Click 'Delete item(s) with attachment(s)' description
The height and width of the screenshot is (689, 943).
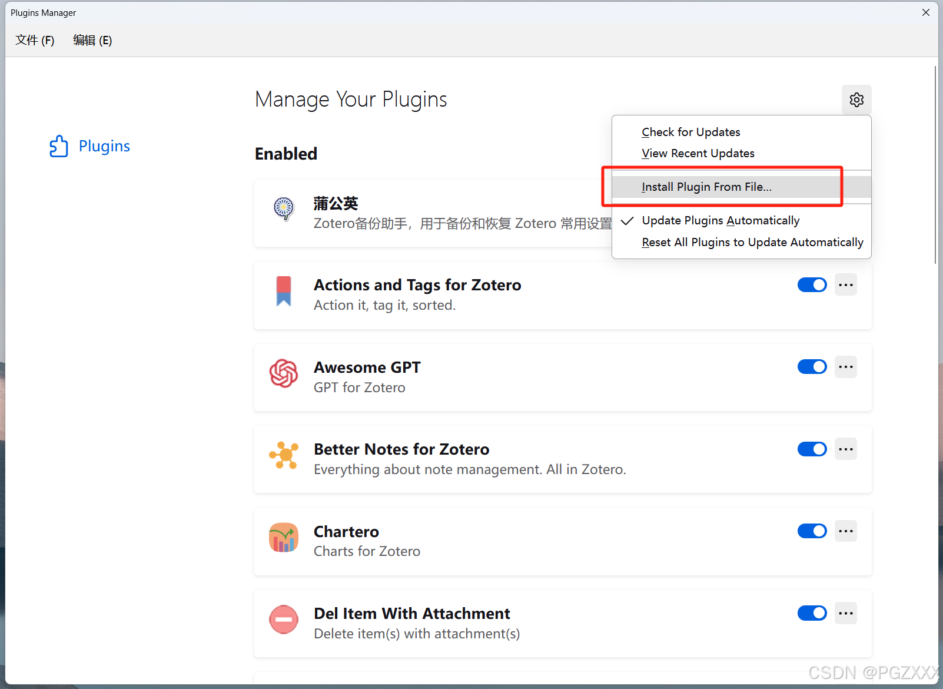click(x=417, y=634)
